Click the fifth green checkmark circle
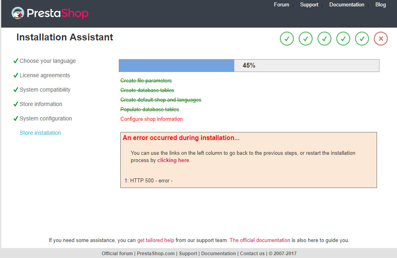This screenshot has width=397, height=258. pyautogui.click(x=362, y=39)
